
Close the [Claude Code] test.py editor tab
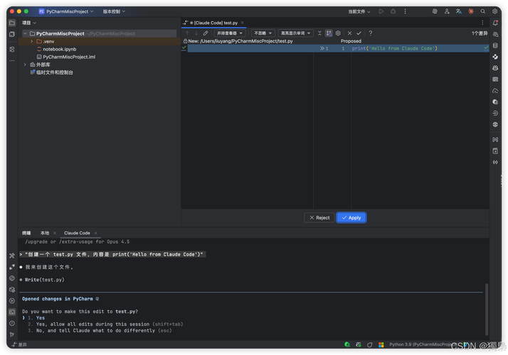(243, 23)
